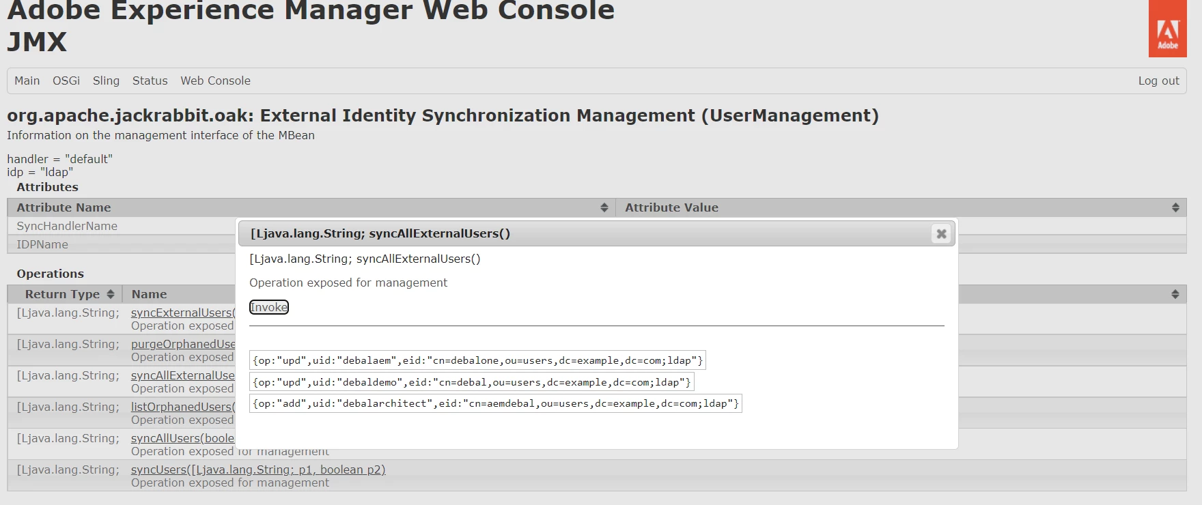This screenshot has width=1202, height=505.
Task: Open the Sling menu
Action: tap(106, 81)
